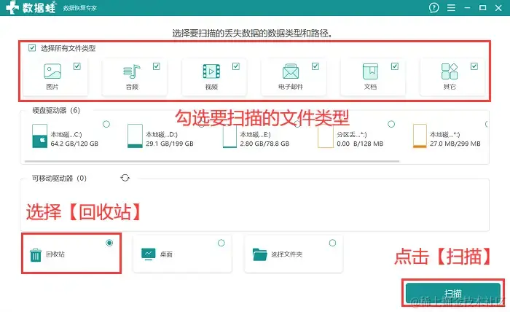Click the 电子邮件 (email) envelope icon
The height and width of the screenshot is (312, 510).
pyautogui.click(x=291, y=71)
